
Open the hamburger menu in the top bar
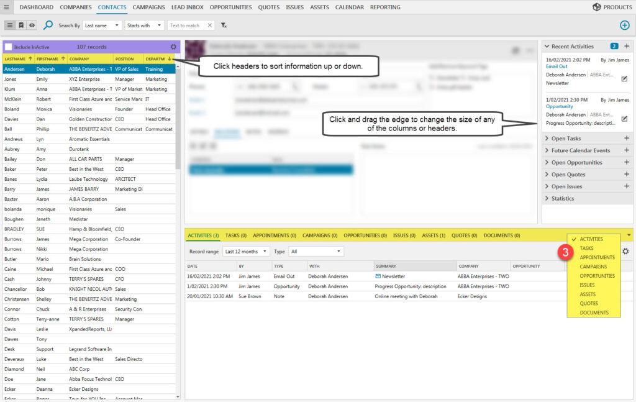6,7
